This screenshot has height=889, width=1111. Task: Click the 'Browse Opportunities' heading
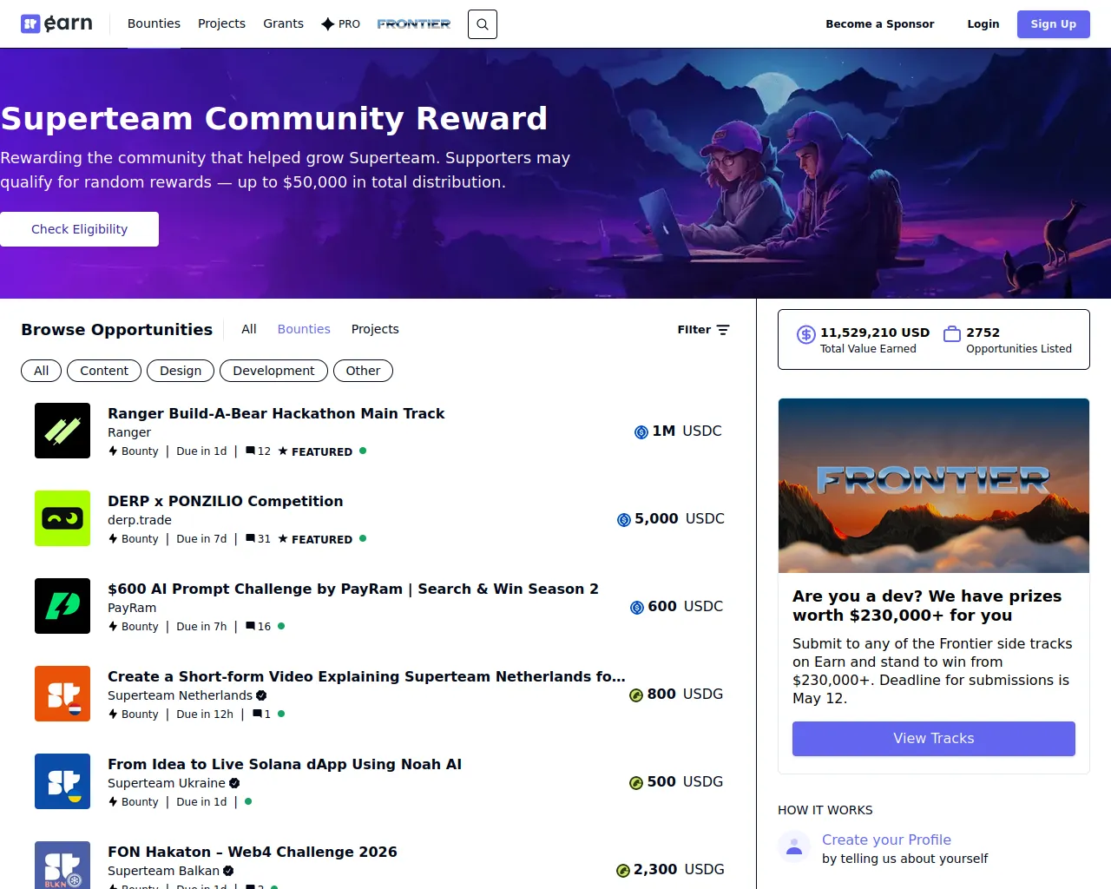117,330
